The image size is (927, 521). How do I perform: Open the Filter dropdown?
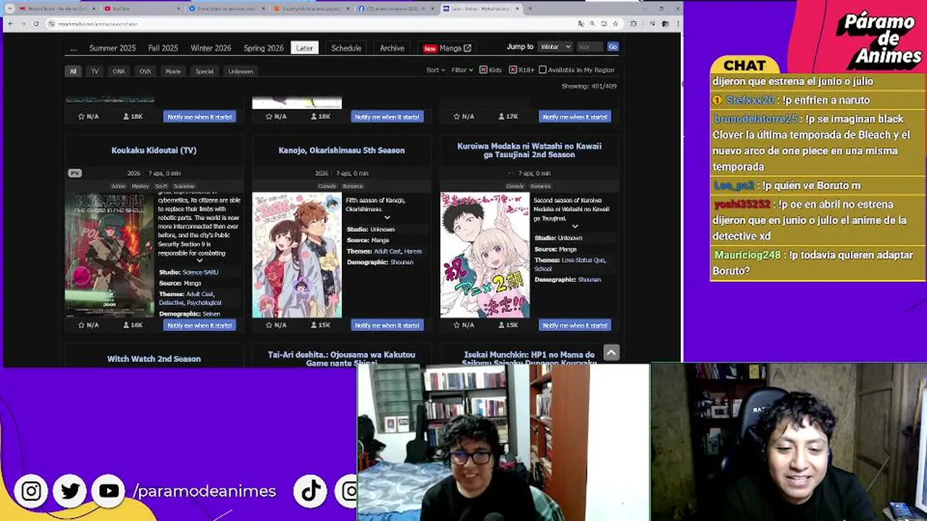pos(462,70)
